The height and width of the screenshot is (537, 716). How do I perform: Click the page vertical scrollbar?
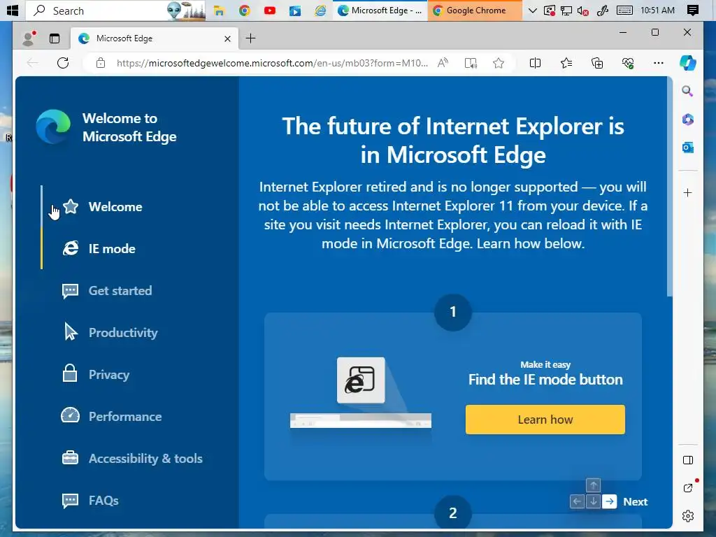click(x=669, y=186)
